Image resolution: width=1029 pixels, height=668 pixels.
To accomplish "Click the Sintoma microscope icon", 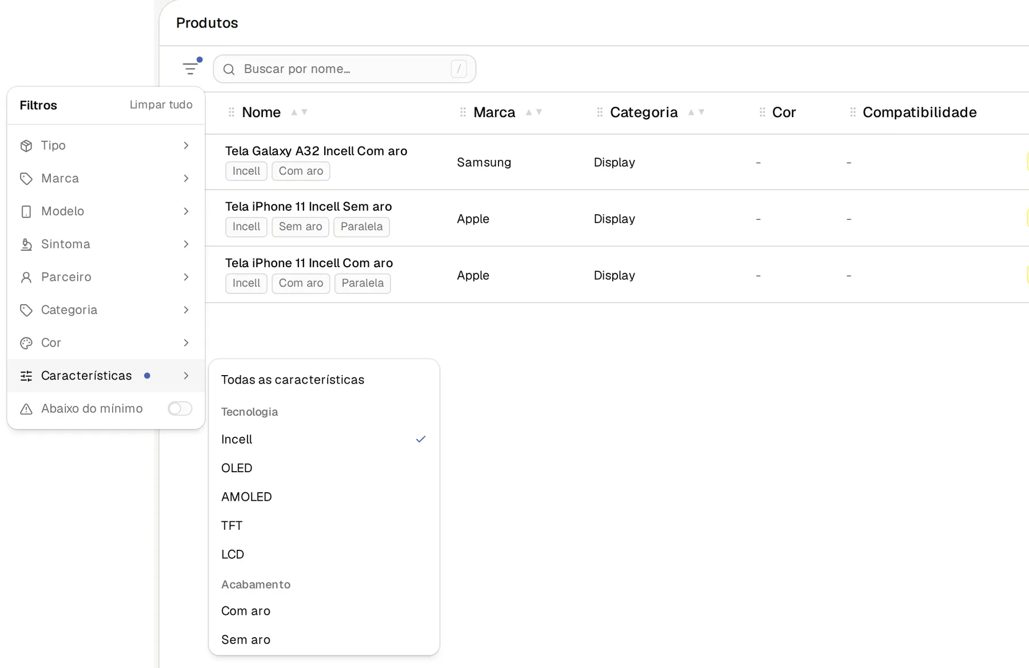I will click(x=26, y=244).
